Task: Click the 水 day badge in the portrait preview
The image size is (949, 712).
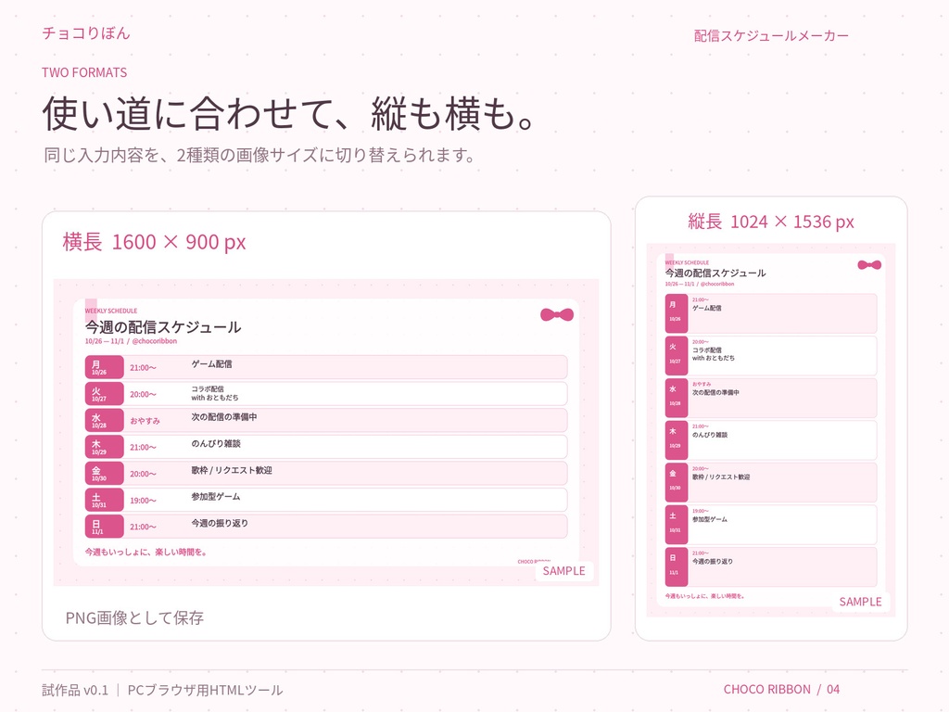Action: 676,398
